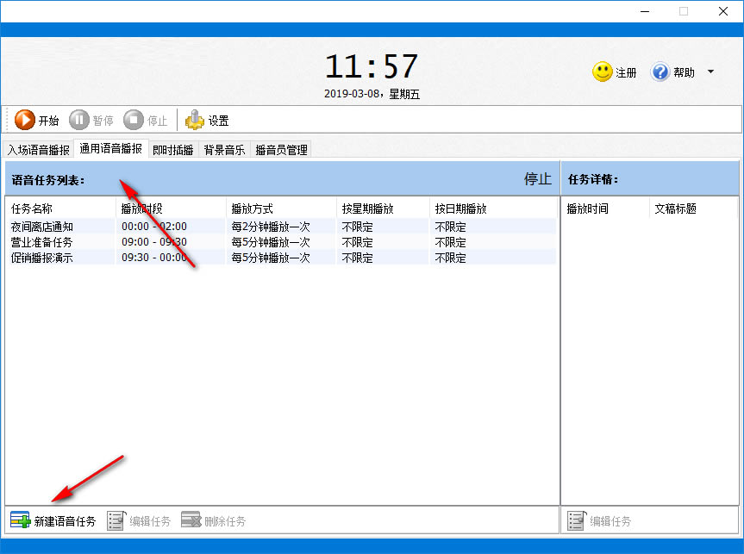The width and height of the screenshot is (744, 554).
Task: Click the 按星期播放 column header
Action: point(383,209)
